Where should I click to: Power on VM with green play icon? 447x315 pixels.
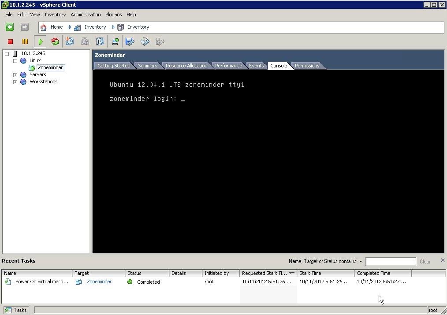(41, 41)
